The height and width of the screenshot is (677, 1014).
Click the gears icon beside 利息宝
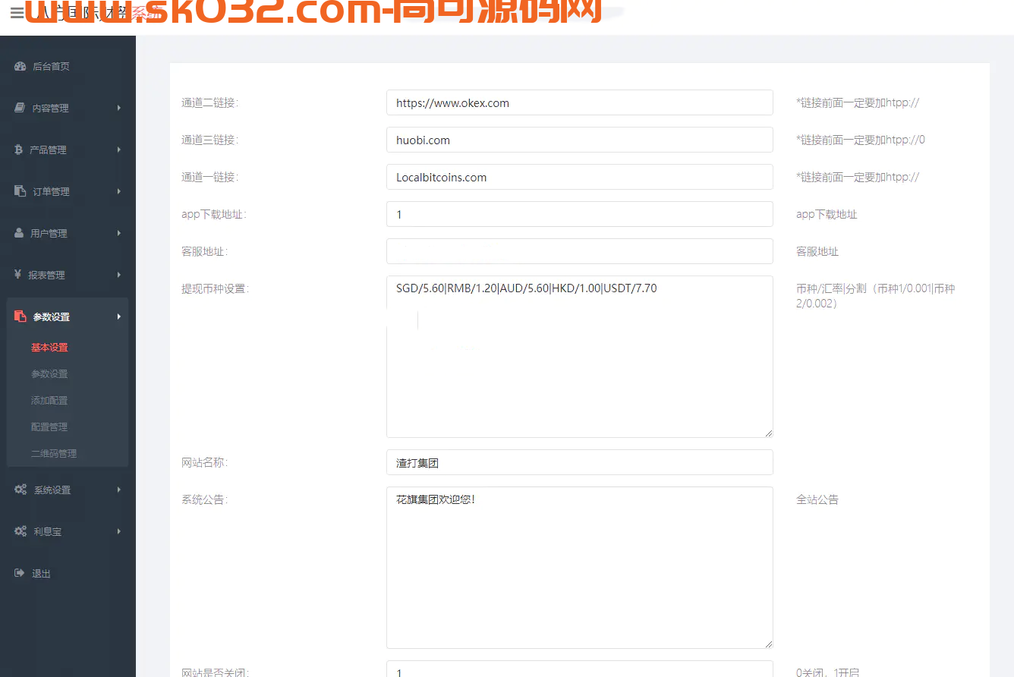(20, 531)
